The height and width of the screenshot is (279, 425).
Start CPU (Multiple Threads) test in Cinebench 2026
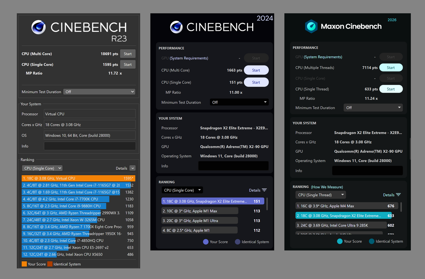[x=391, y=68]
